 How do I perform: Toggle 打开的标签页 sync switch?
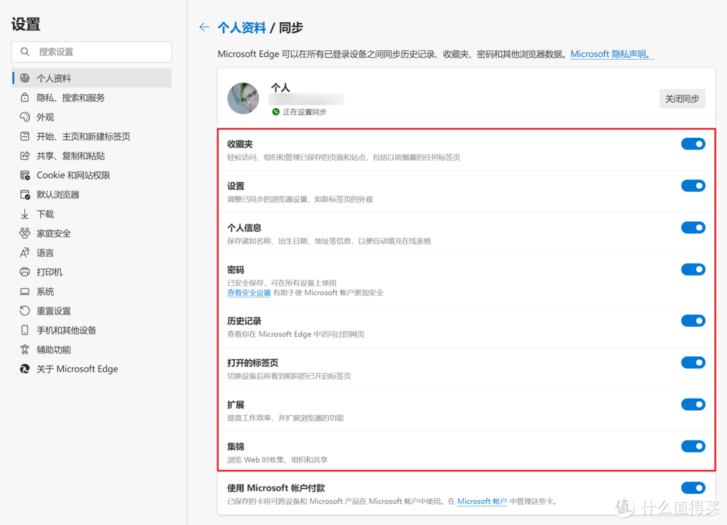[x=693, y=362]
